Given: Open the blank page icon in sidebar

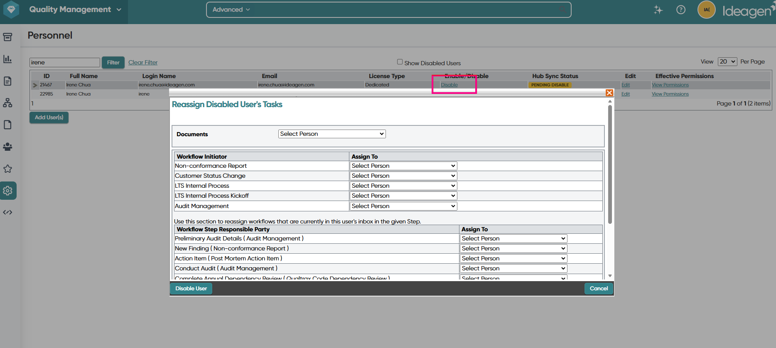Looking at the screenshot, I should tap(7, 125).
